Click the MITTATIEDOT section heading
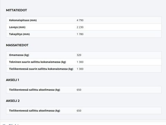Screen dimensions: 166x125 16,10
